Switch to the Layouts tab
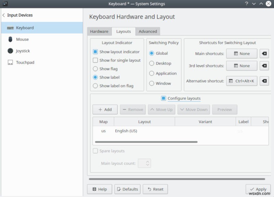The width and height of the screenshot is (274, 197). (x=124, y=31)
